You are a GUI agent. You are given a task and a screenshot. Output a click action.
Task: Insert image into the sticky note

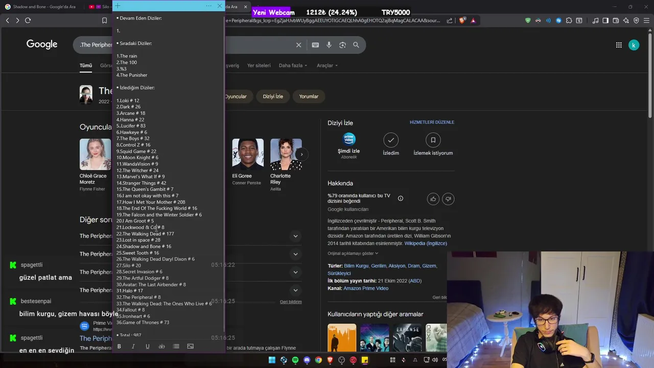click(190, 347)
